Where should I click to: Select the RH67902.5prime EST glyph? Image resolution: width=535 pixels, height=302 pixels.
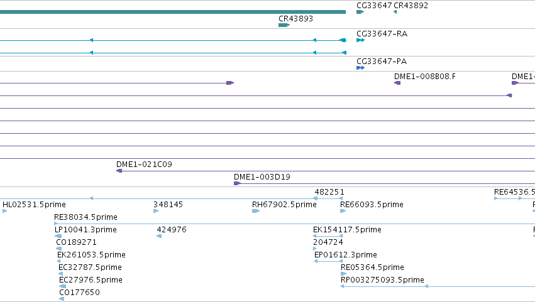(x=256, y=211)
